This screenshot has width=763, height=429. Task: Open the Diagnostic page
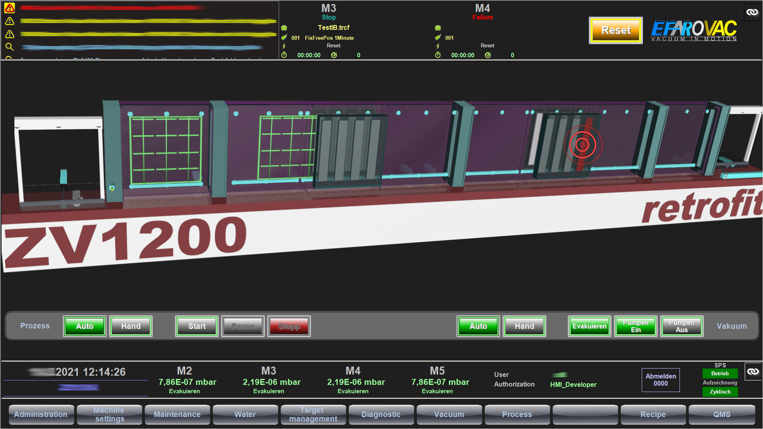coord(381,414)
